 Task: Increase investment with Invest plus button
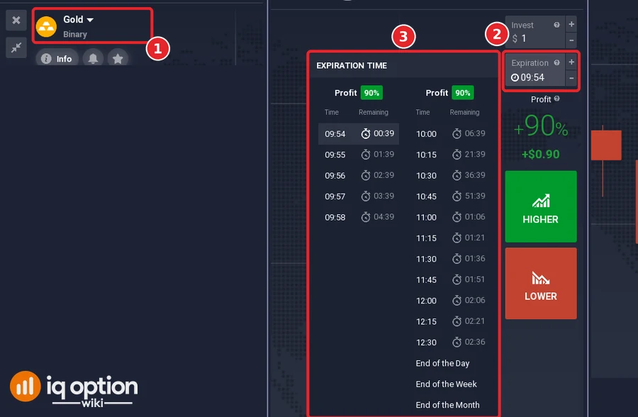[x=571, y=24]
